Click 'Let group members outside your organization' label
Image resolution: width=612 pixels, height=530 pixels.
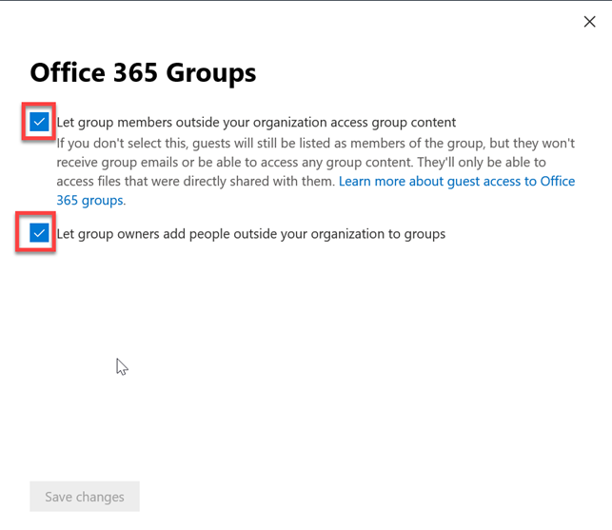(x=256, y=122)
